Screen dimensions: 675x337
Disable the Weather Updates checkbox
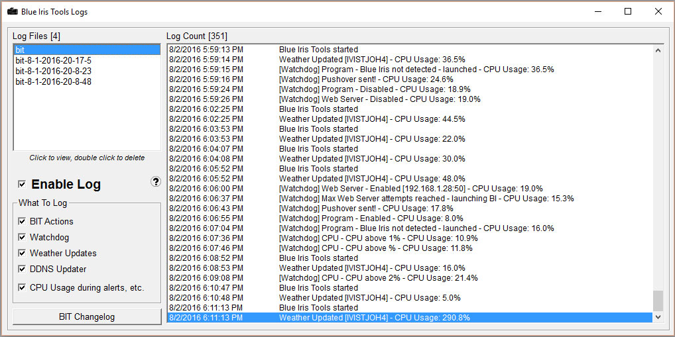pos(23,253)
